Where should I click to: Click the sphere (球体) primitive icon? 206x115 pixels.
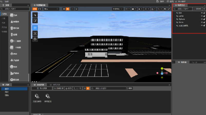click(12, 67)
